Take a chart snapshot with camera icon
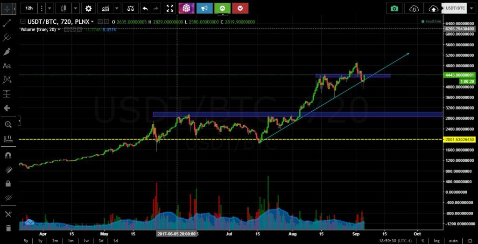The height and width of the screenshot is (244, 478). coord(395,8)
